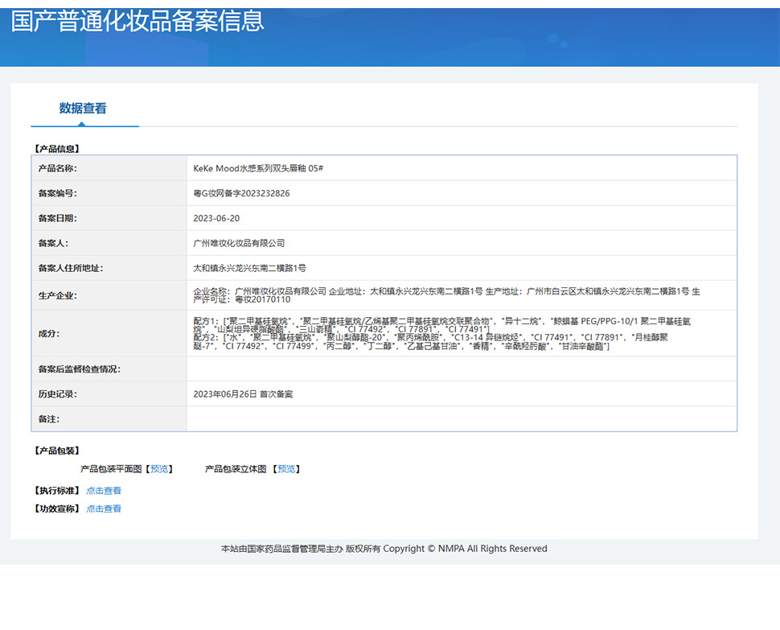
Task: Click the 生产企业 details cell
Action: 462,295
